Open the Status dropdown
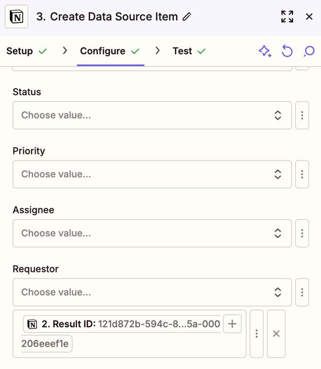The width and height of the screenshot is (321, 369). pyautogui.click(x=152, y=115)
